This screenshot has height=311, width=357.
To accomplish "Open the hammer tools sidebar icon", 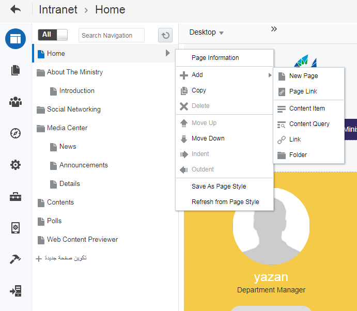I will (x=15, y=259).
